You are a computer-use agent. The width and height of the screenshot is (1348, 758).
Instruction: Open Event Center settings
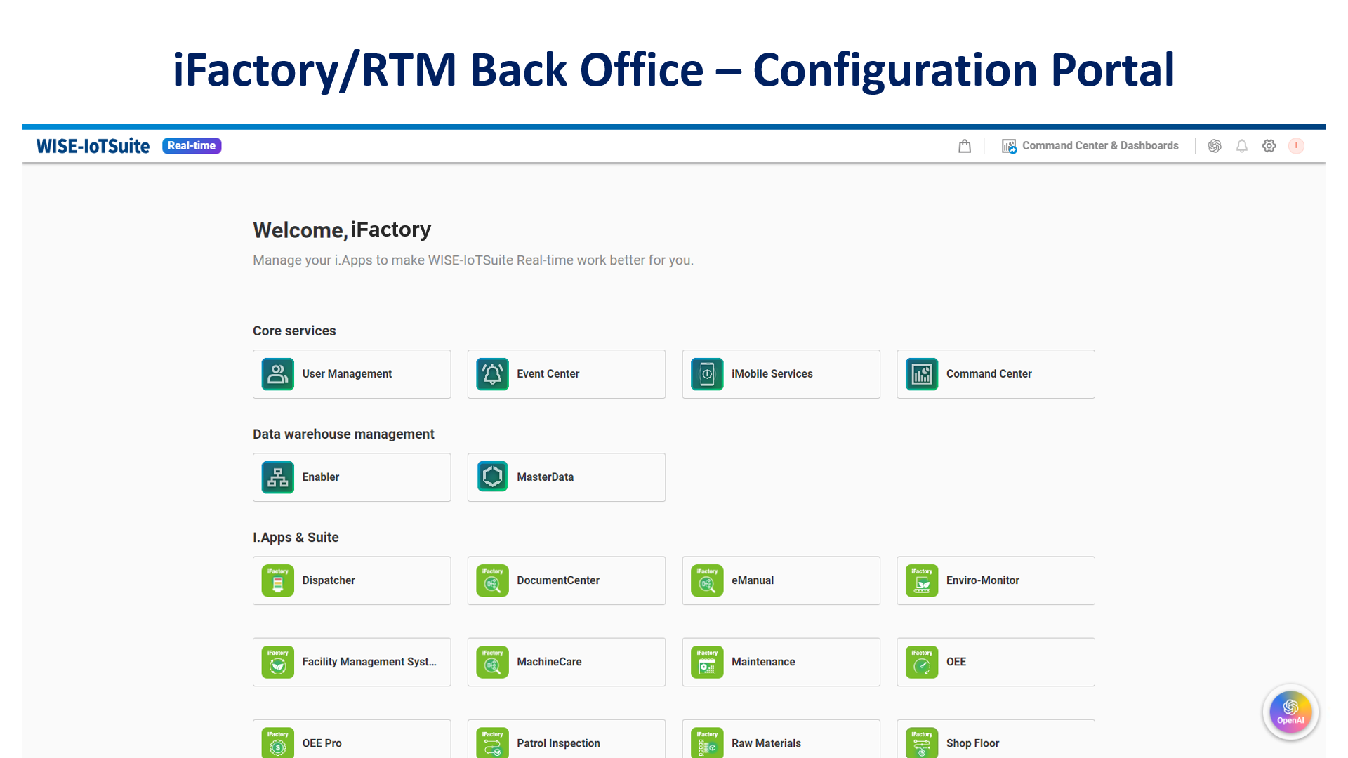566,374
